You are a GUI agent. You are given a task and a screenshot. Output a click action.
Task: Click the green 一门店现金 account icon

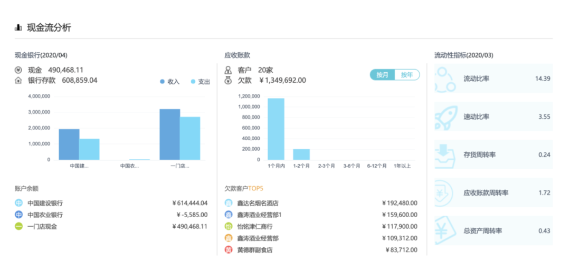click(19, 227)
